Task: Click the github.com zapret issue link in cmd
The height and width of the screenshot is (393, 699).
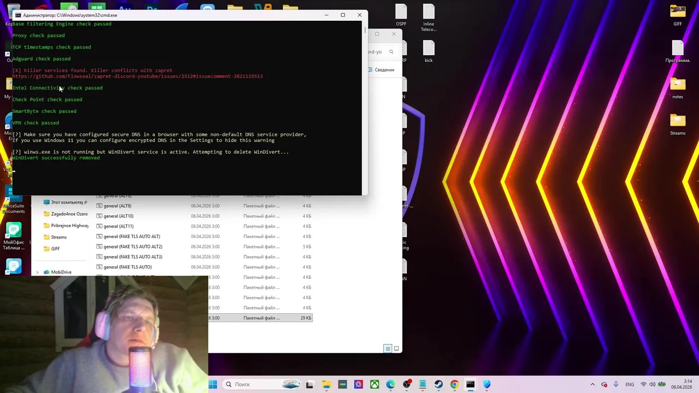Action: point(138,76)
